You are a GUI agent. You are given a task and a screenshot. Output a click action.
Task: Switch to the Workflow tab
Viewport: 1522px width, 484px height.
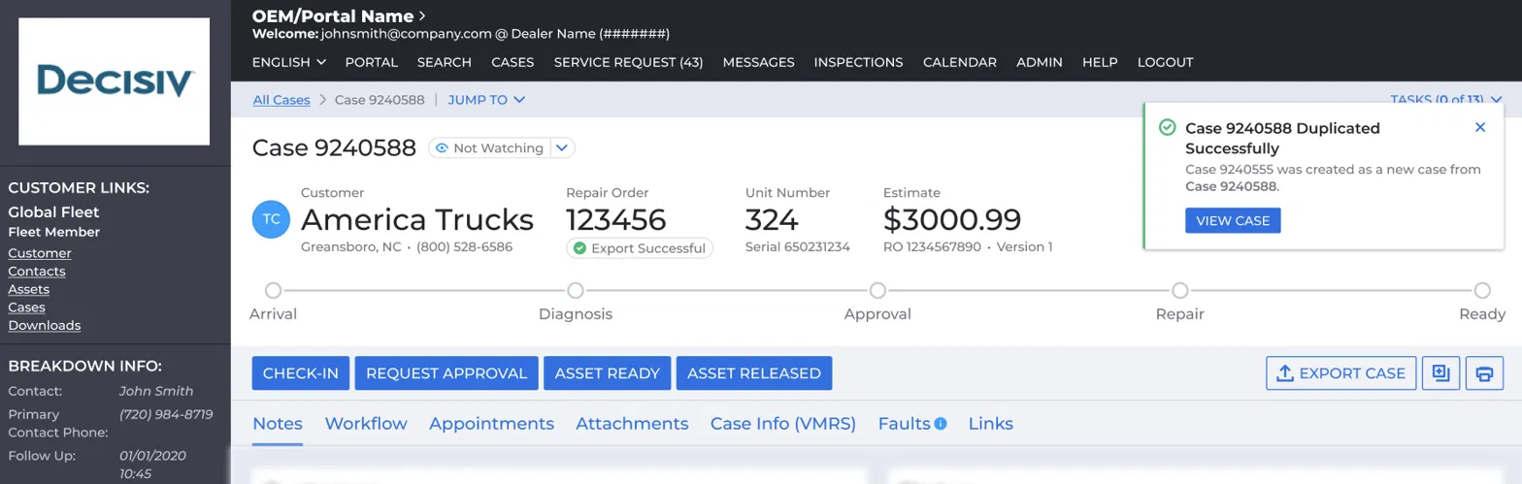[366, 424]
